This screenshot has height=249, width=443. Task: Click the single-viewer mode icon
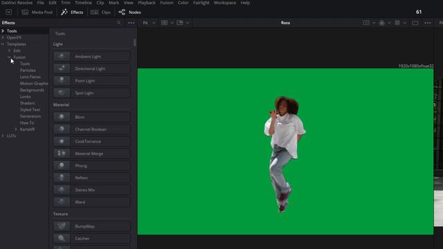[415, 23]
